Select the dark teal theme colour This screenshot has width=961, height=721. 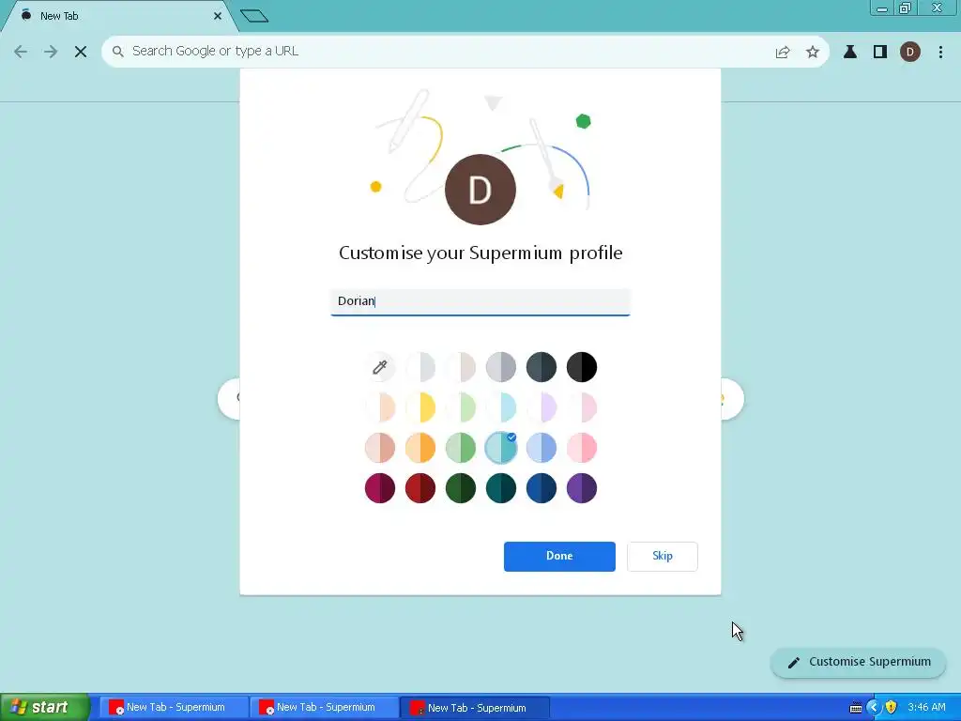(x=501, y=488)
